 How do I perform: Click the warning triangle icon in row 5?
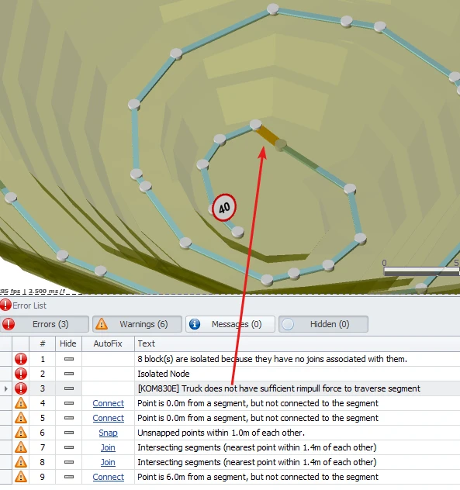click(x=21, y=418)
